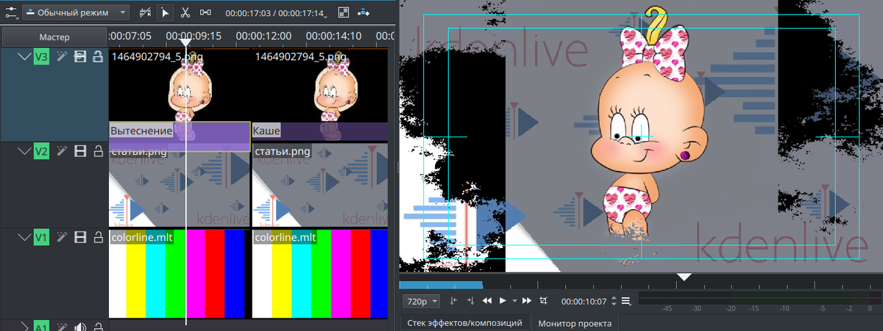883x331 pixels.
Task: Adjust monitor timecode stepper arrows
Action: click(x=614, y=302)
